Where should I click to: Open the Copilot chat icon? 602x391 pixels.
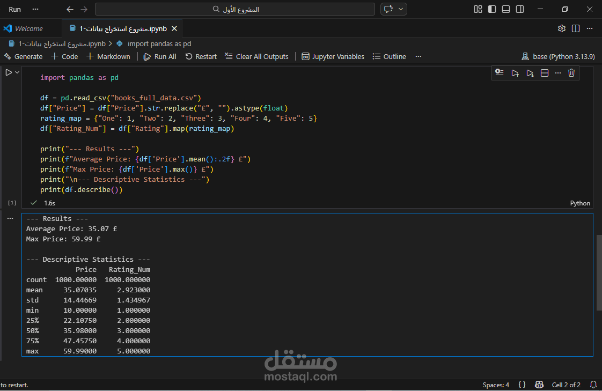point(388,9)
